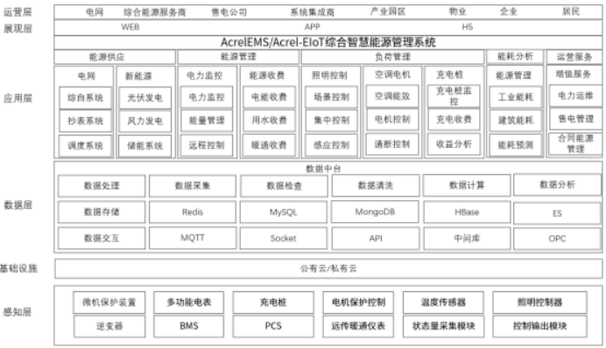Select the 空调电机 column header
The width and height of the screenshot is (606, 348).
392,74
